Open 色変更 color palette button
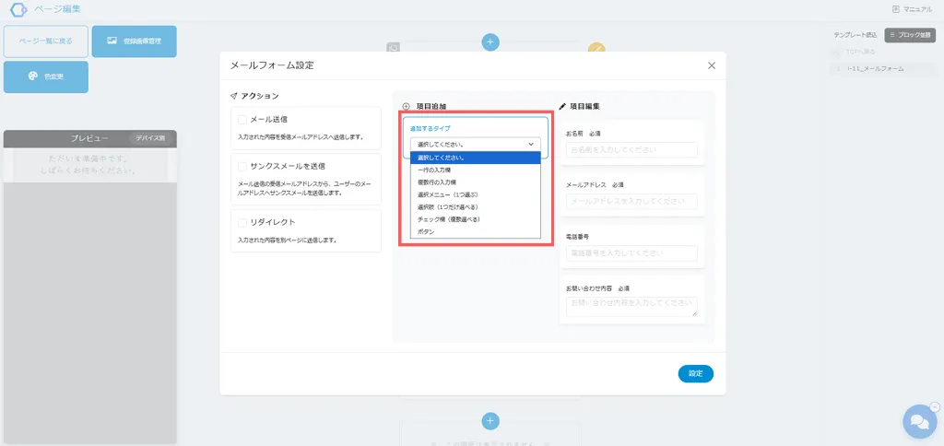Screen dimensions: 944x446 [46, 76]
